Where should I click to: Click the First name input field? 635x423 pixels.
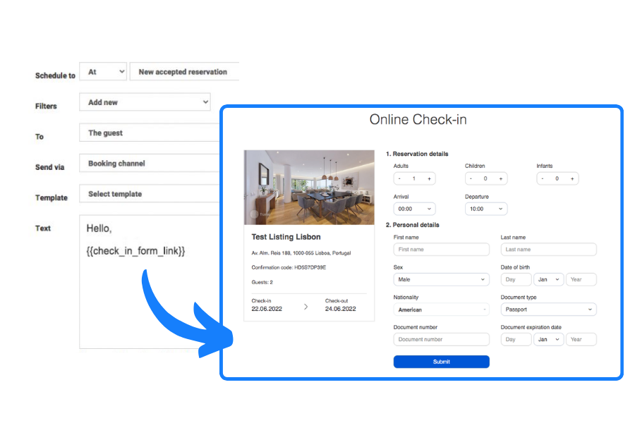pyautogui.click(x=441, y=249)
